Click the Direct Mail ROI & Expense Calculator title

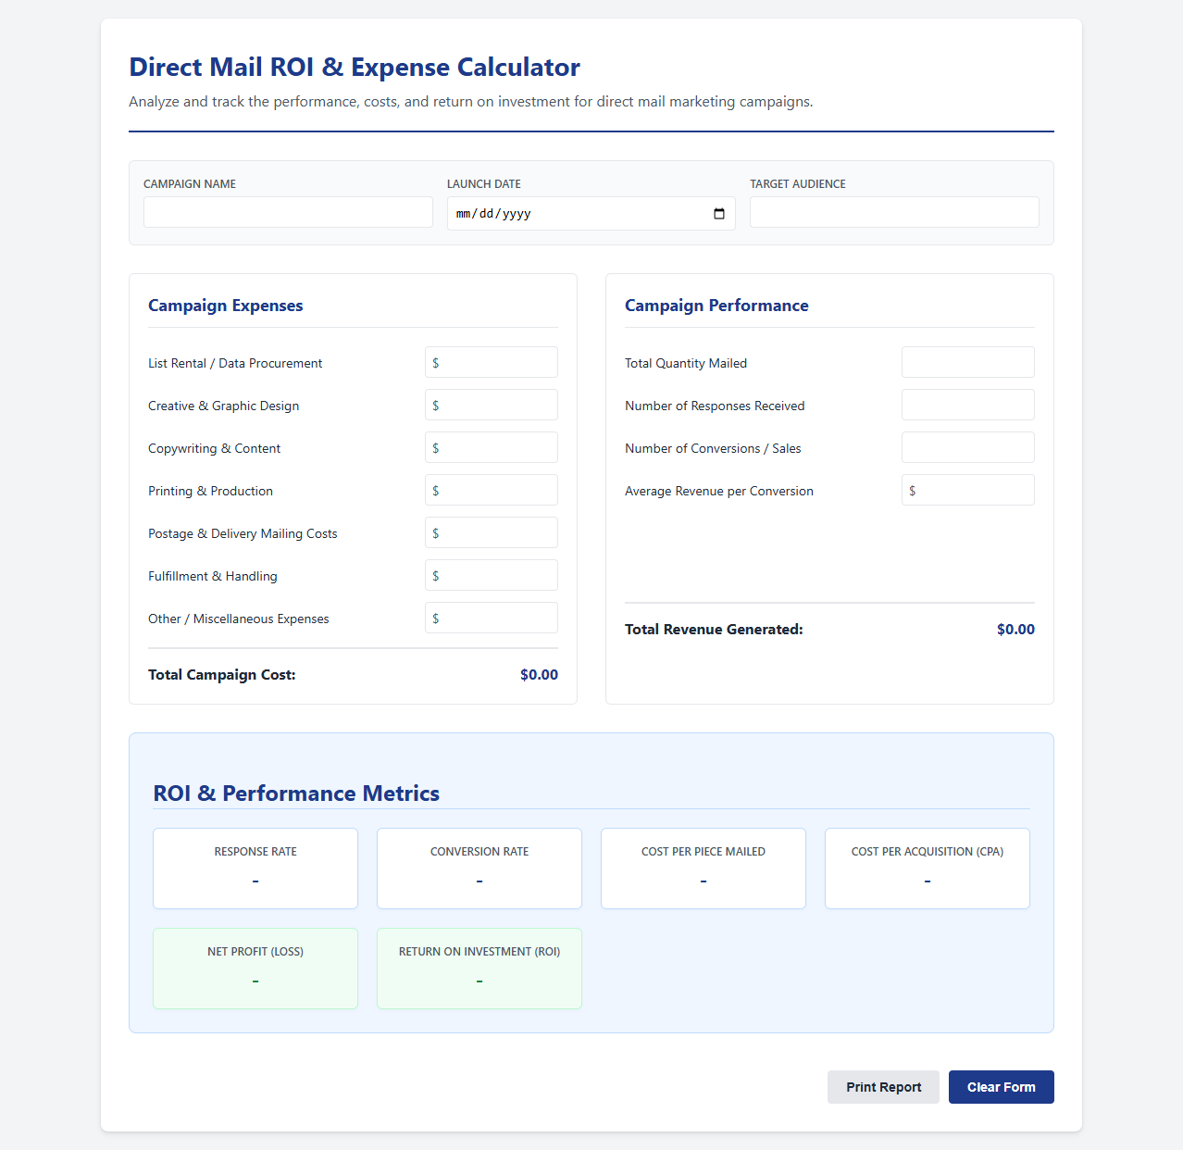tap(355, 68)
